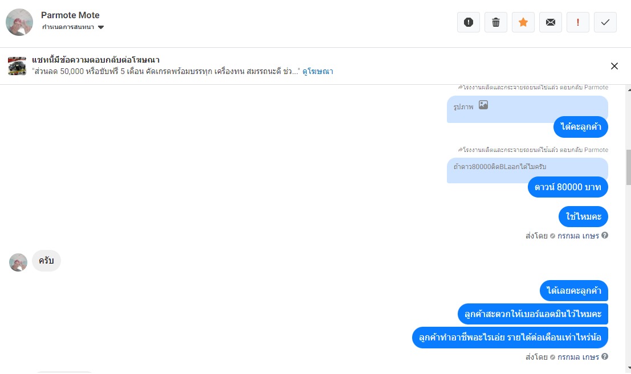Mark conversation as unread with the envelope icon

coord(551,22)
